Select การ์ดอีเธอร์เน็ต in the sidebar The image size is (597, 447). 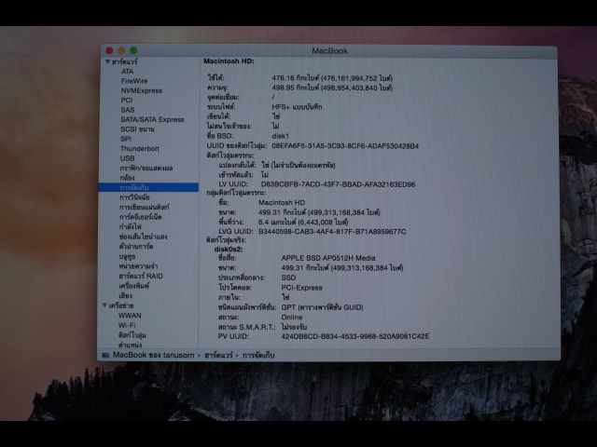[141, 217]
